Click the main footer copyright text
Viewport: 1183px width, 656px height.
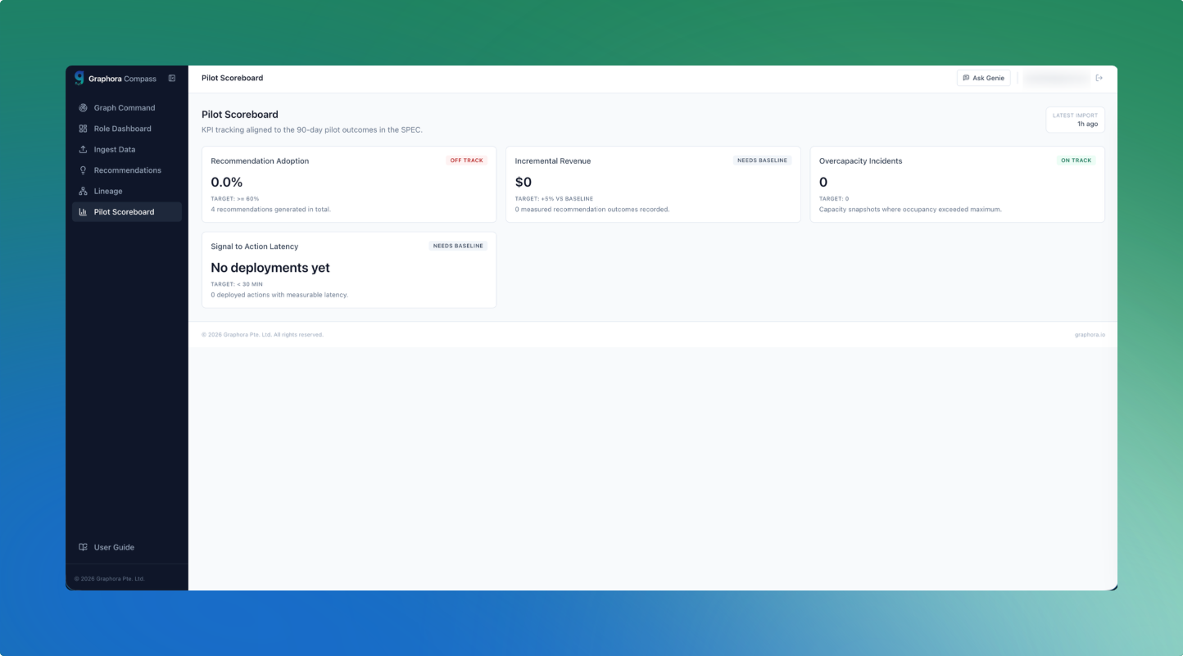tap(262, 335)
